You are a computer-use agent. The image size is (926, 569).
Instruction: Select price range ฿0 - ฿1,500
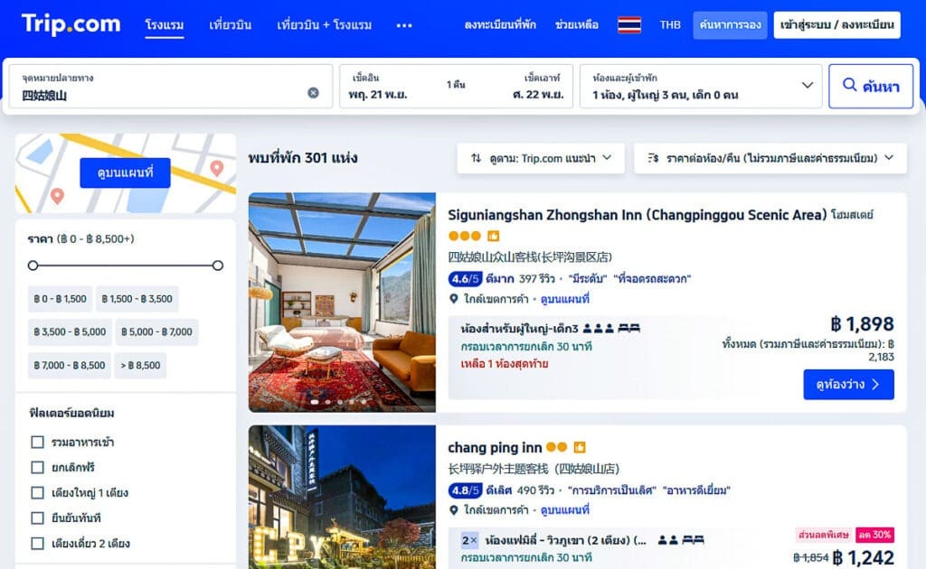click(x=60, y=299)
